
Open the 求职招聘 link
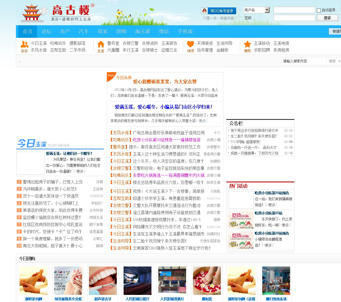tap(262, 50)
